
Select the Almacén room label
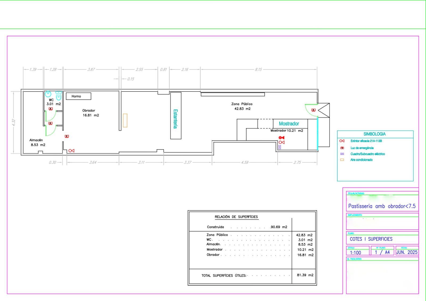[36, 140]
